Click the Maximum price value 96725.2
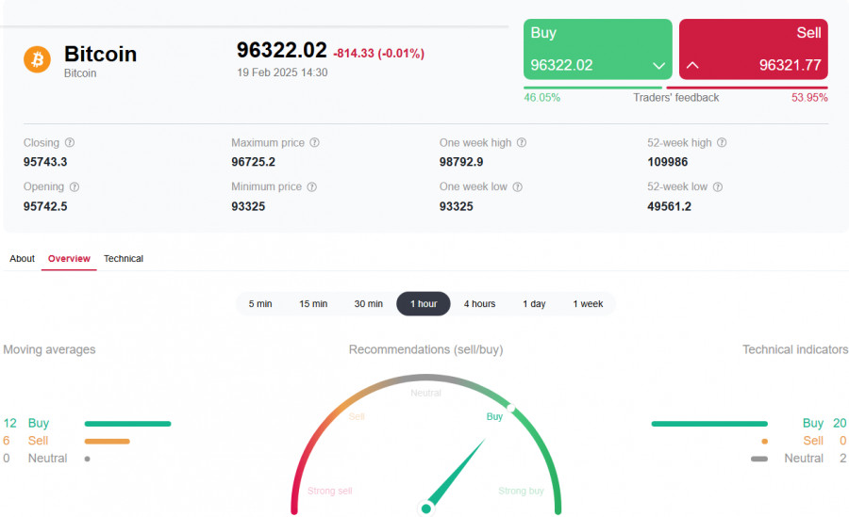The width and height of the screenshot is (849, 517). (x=253, y=162)
